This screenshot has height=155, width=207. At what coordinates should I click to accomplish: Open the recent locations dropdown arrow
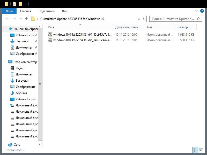(21, 19)
